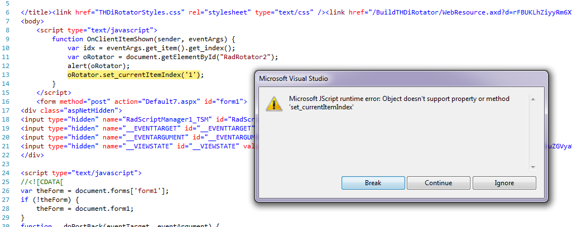
Task: Click the closing </div> tag on line 22
Action: [32, 155]
